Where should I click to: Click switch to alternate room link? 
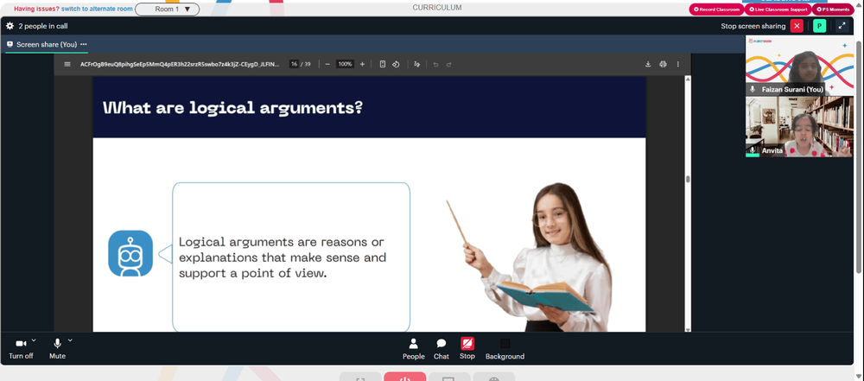(x=97, y=9)
